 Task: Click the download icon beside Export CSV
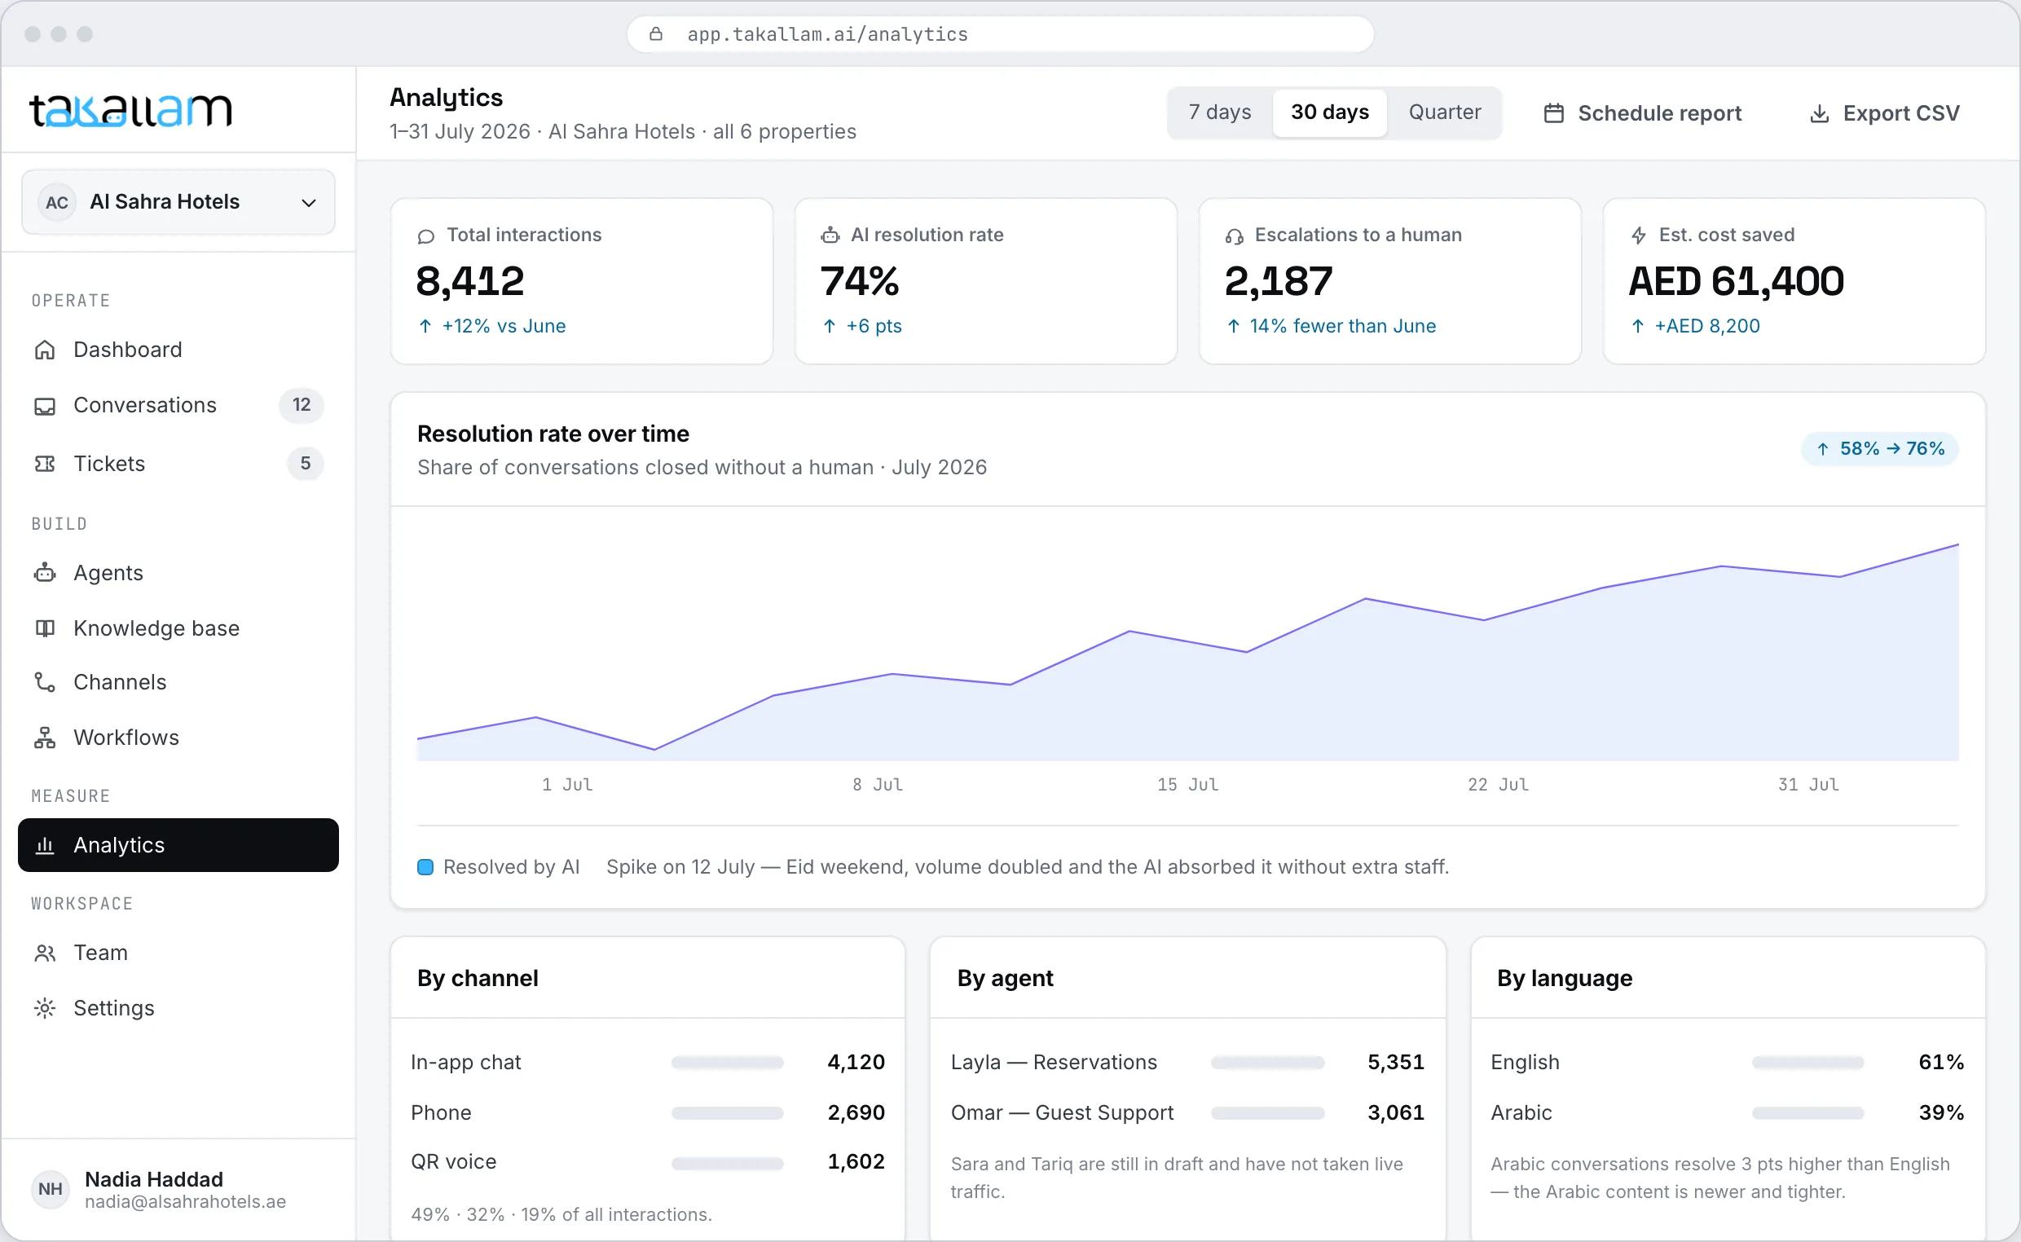click(x=1820, y=113)
